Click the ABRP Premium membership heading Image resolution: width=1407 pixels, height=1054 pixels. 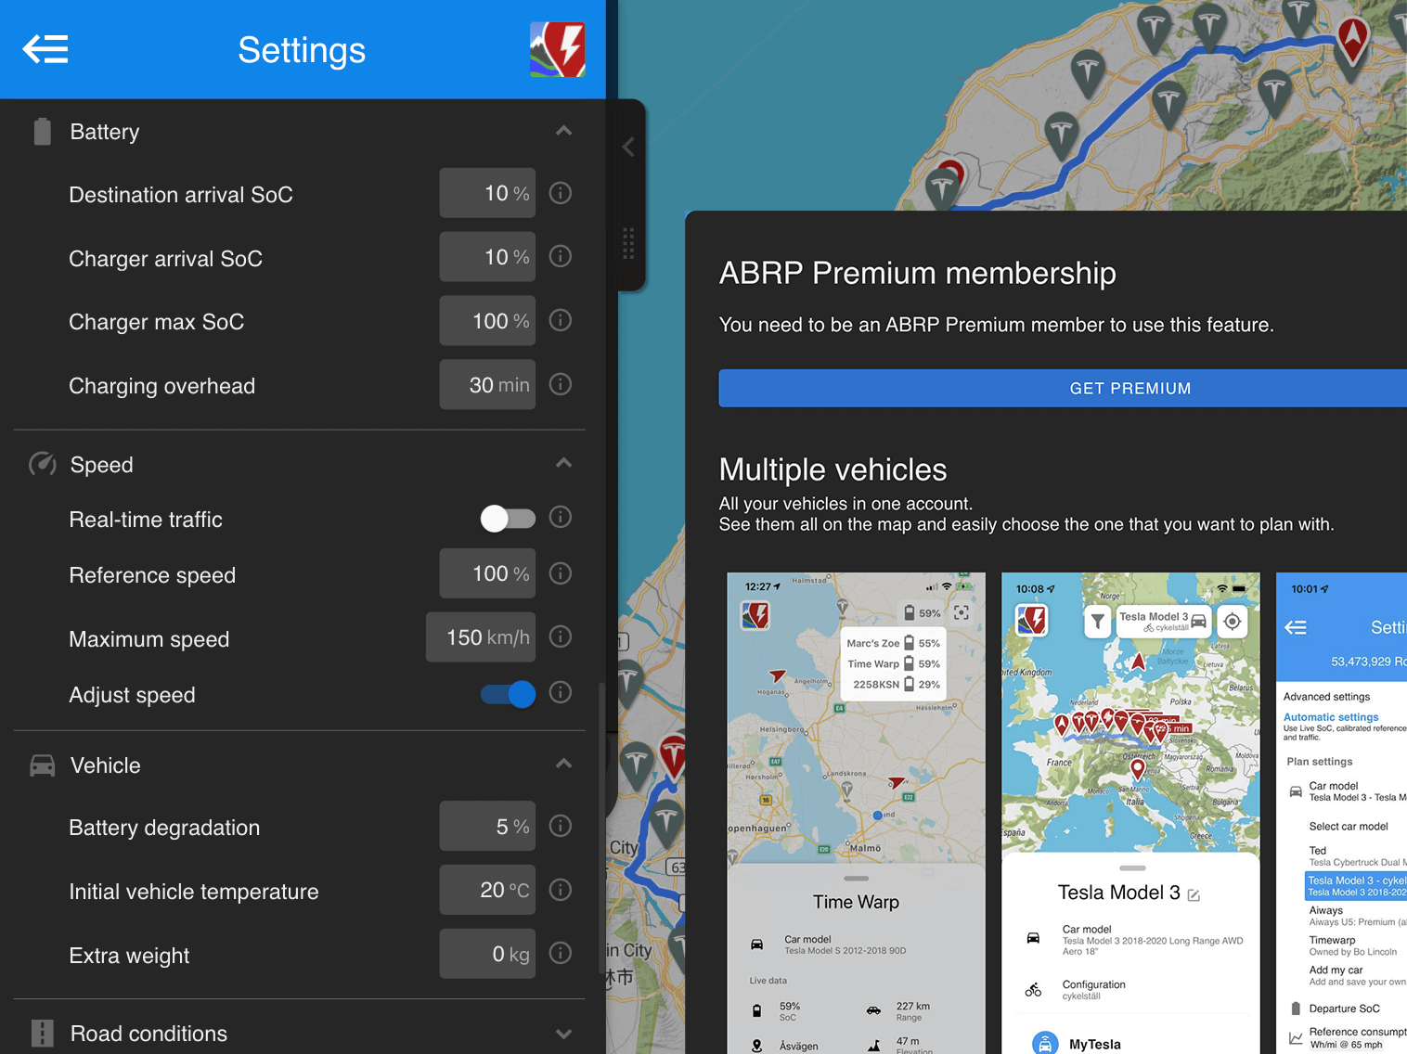[918, 273]
